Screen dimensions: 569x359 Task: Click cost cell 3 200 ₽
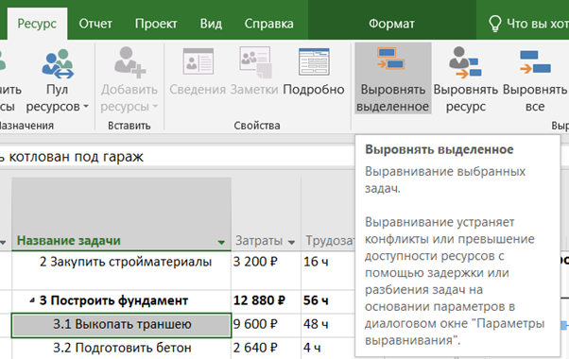point(266,270)
